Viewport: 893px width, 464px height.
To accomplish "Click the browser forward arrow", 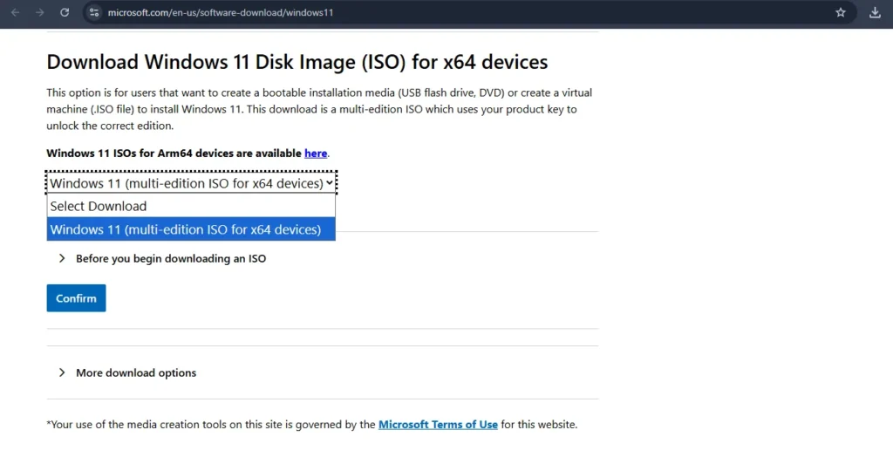I will point(40,12).
